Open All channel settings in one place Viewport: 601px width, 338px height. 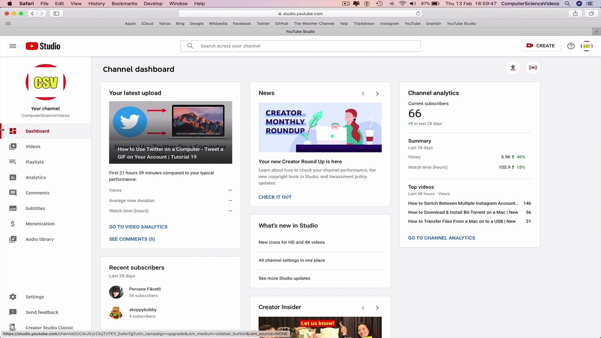pos(292,260)
